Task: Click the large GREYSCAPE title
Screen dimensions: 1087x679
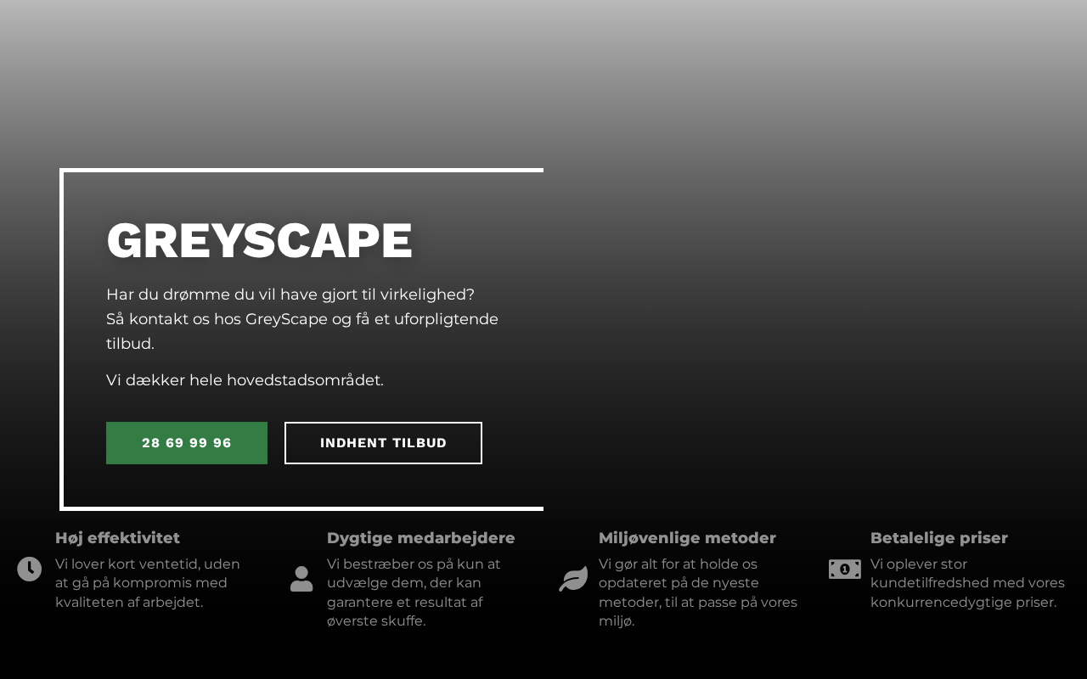Action: 259,241
